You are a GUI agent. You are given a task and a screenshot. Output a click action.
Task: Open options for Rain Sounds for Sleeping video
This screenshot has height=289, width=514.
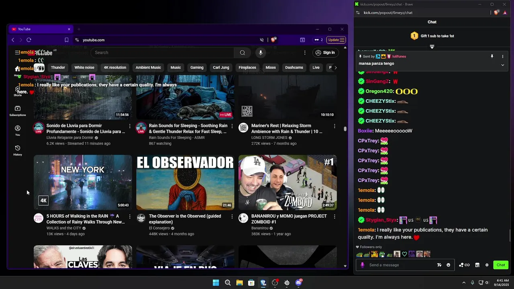coord(232,126)
